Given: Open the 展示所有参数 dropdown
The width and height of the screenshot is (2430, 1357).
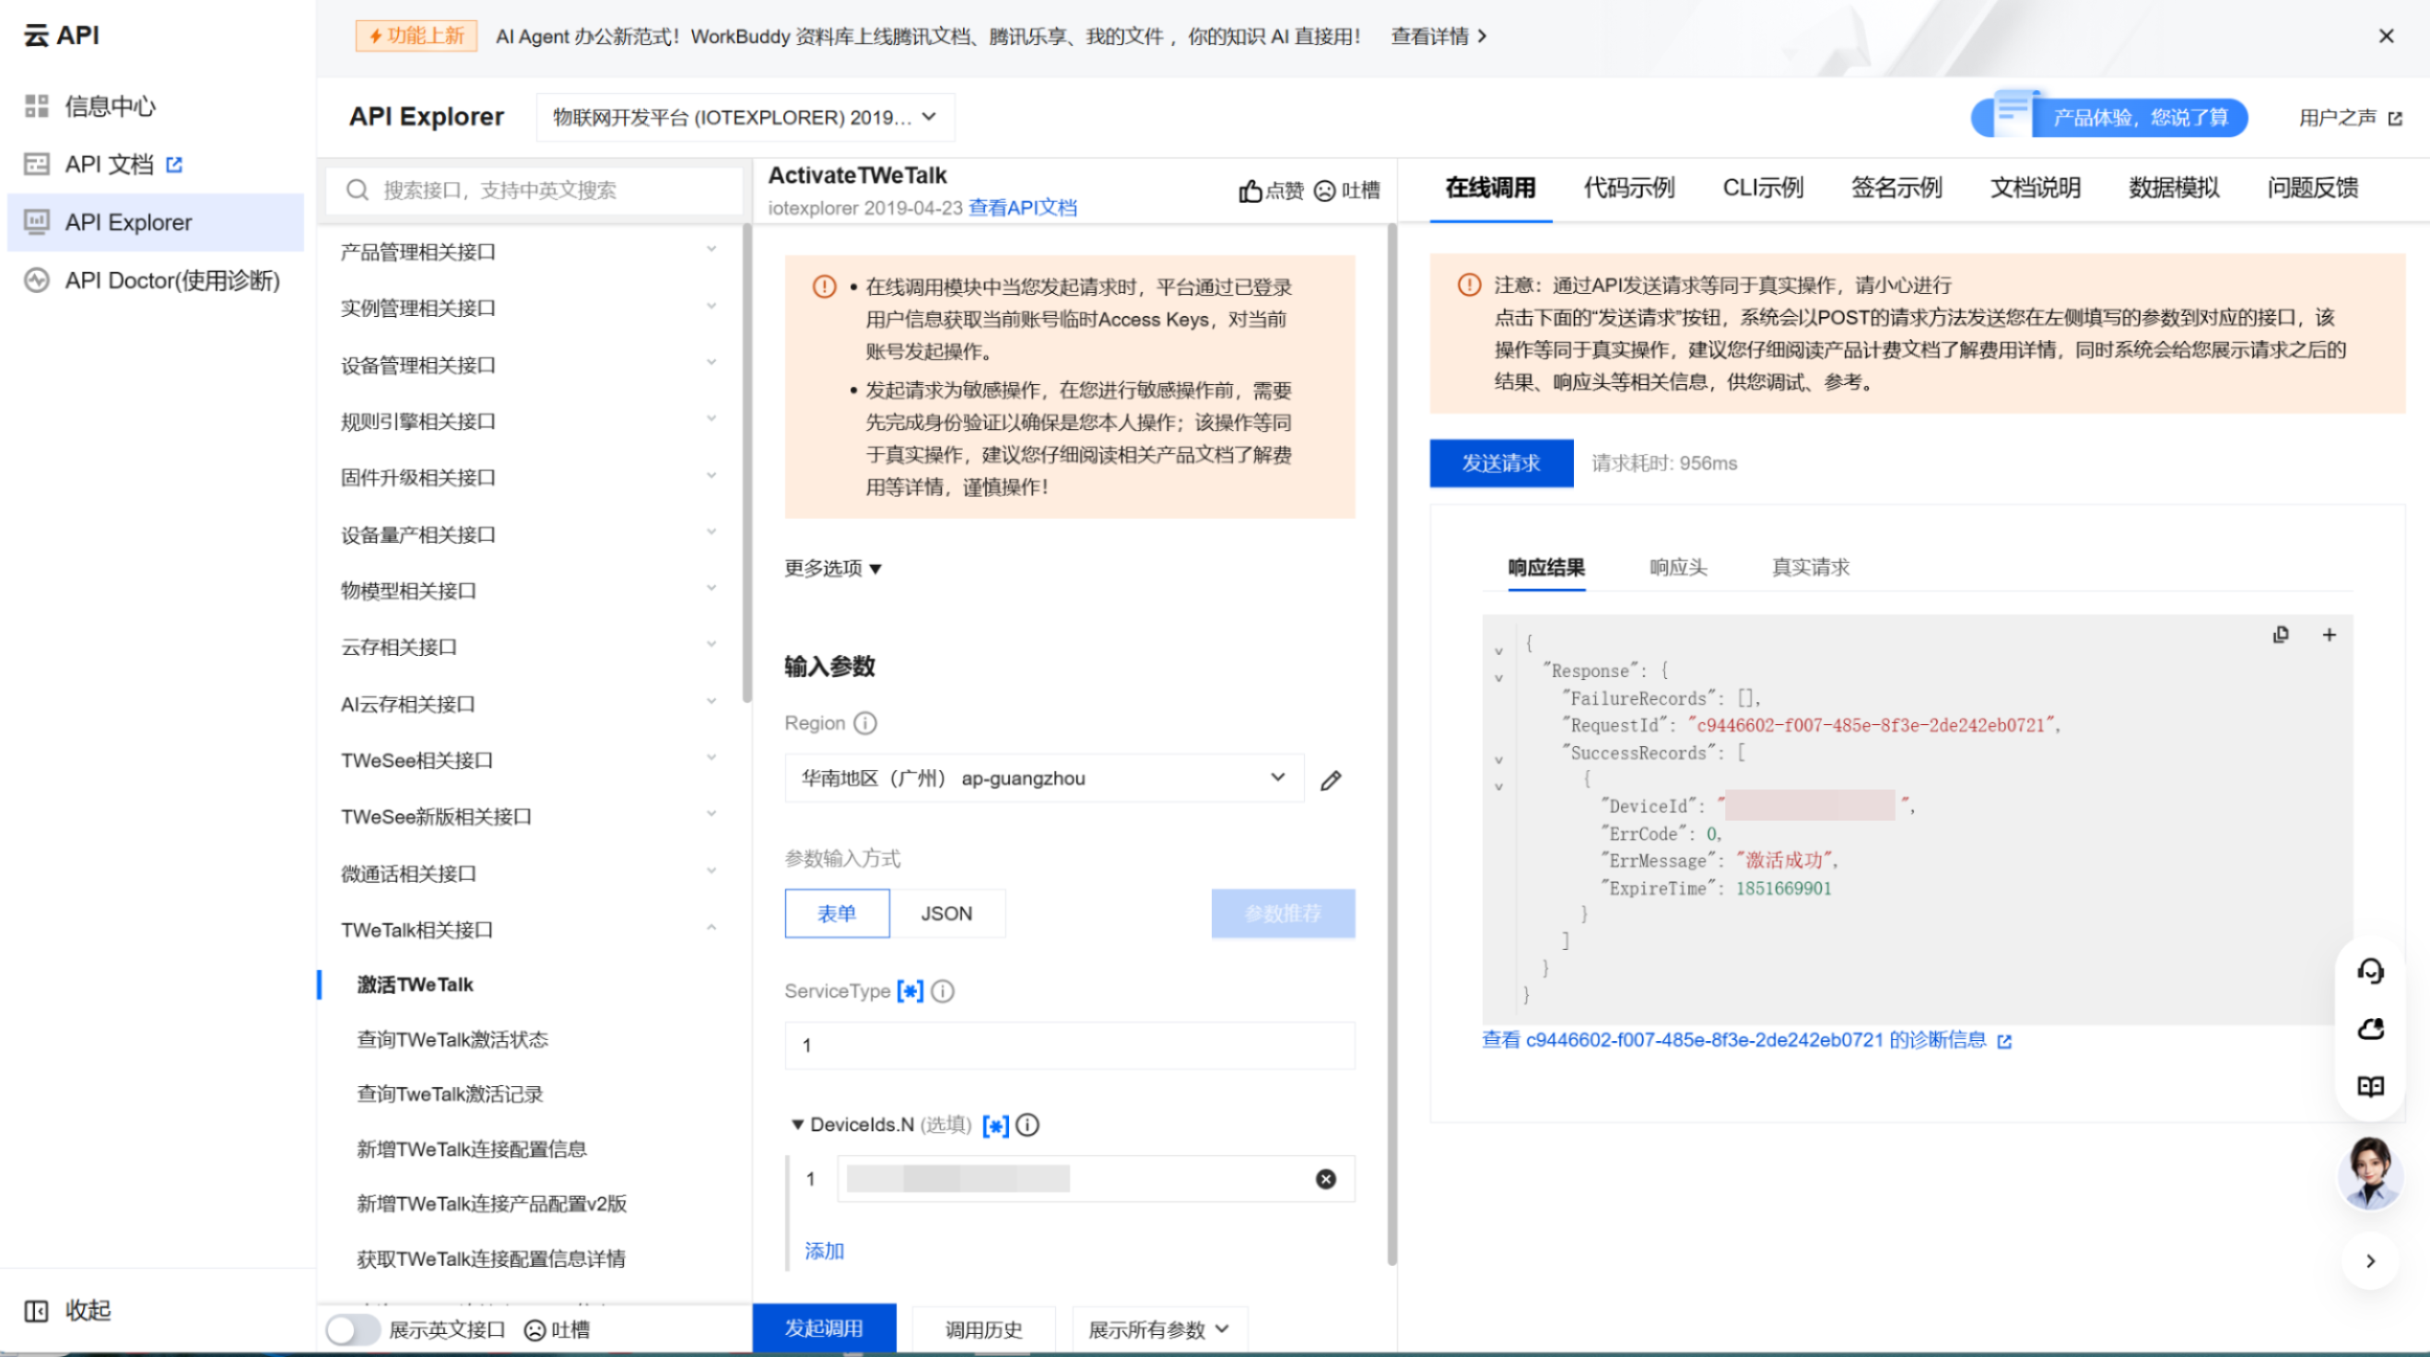Looking at the screenshot, I should tap(1158, 1329).
